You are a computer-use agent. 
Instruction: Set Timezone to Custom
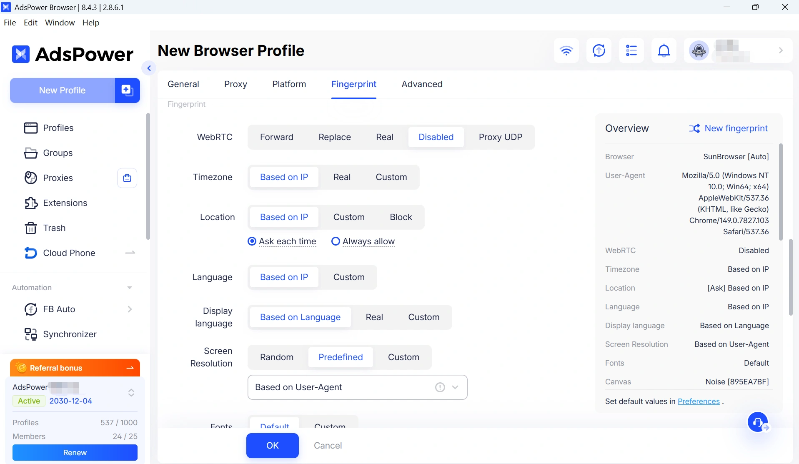tap(391, 177)
